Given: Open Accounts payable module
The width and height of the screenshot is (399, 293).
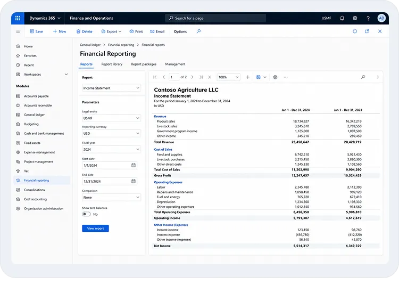Looking at the screenshot, I should (x=36, y=96).
